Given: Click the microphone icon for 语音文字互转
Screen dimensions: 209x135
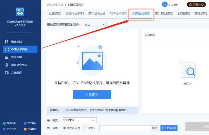Looking at the screenshot, I should [x=7, y=65].
